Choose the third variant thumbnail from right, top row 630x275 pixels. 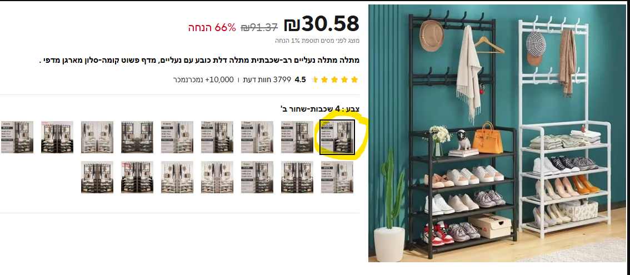(x=257, y=137)
